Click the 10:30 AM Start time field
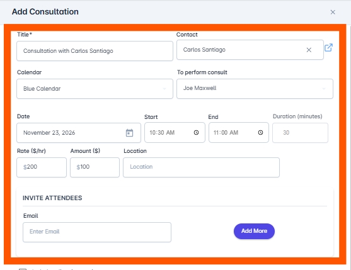 175,133
